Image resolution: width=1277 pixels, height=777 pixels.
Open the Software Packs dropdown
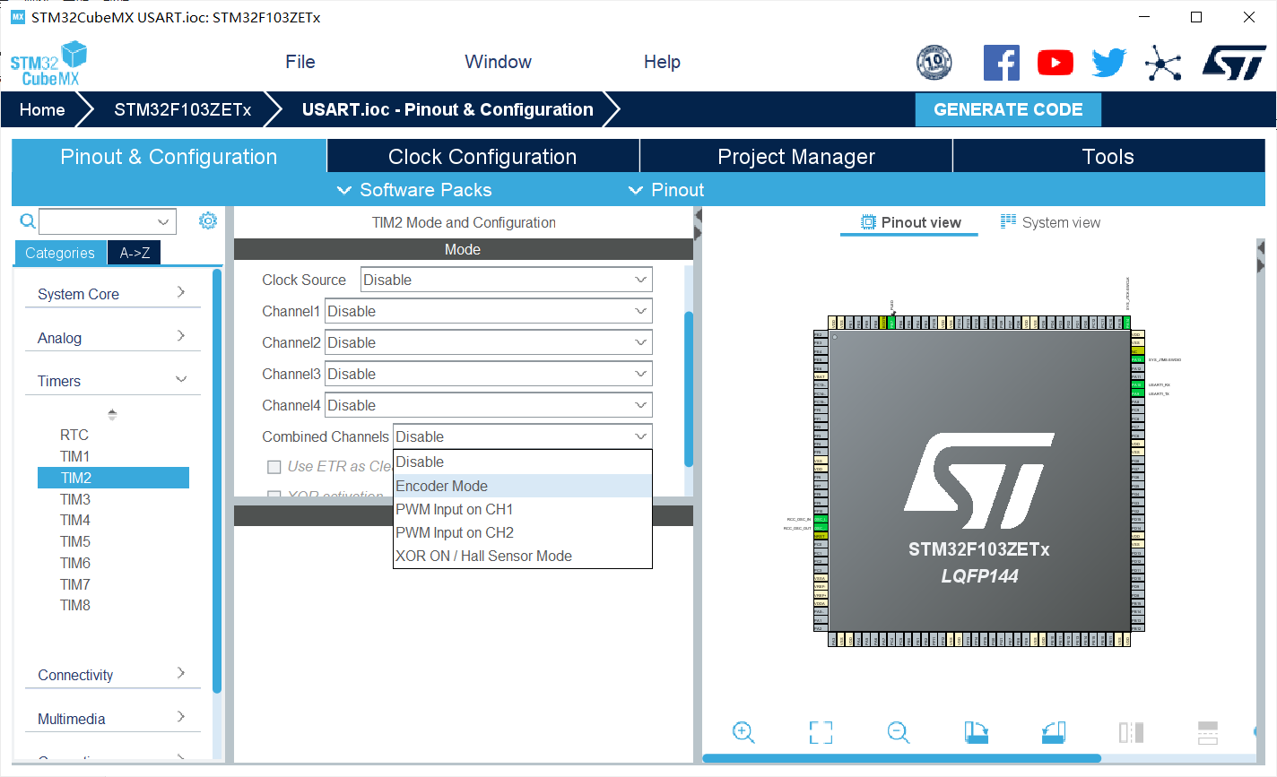pos(414,190)
